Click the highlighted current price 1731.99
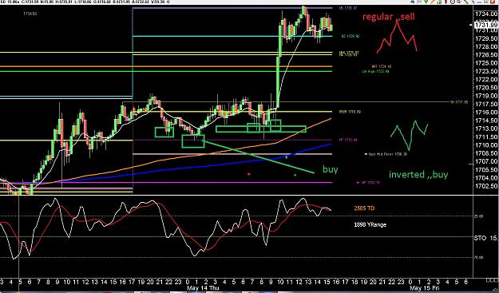The width and height of the screenshot is (499, 293). click(485, 25)
